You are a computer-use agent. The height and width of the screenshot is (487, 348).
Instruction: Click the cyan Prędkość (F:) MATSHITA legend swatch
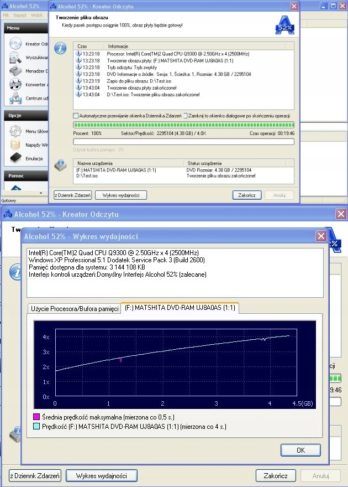[x=36, y=426]
